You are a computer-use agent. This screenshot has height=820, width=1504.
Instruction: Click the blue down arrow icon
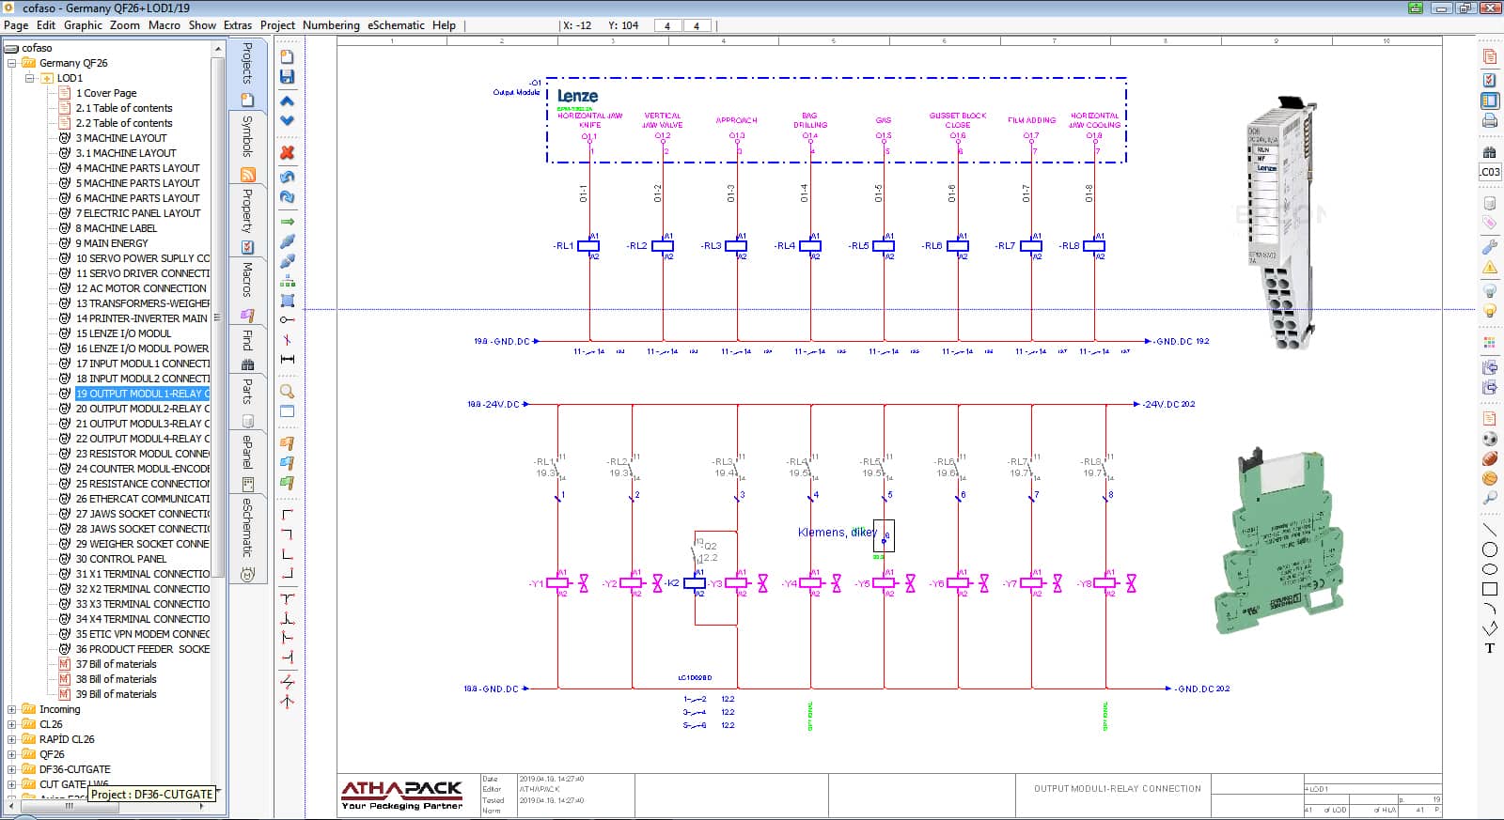click(288, 120)
